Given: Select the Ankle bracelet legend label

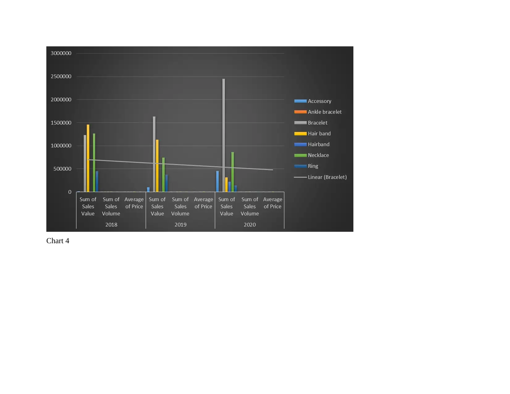Looking at the screenshot, I should [x=325, y=112].
